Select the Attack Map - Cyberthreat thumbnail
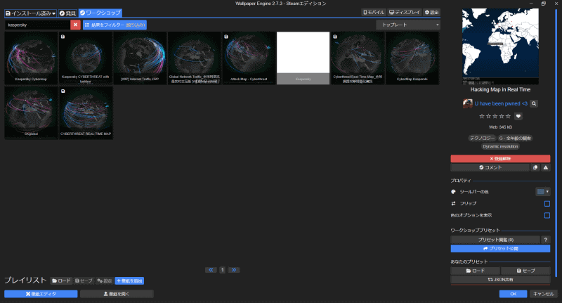Viewport: 562px width, 303px height. (249, 58)
